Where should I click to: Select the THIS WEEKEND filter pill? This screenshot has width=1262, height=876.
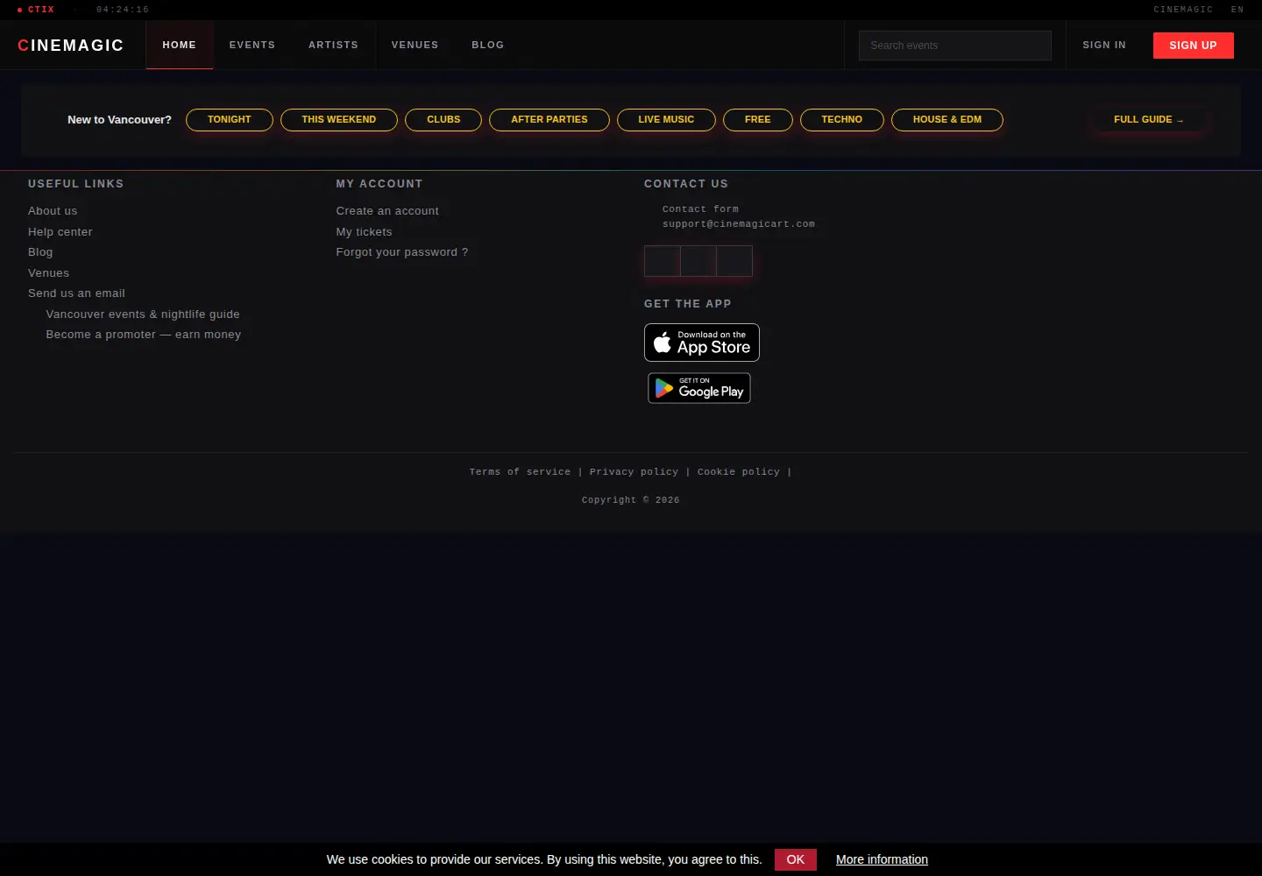pyautogui.click(x=339, y=120)
